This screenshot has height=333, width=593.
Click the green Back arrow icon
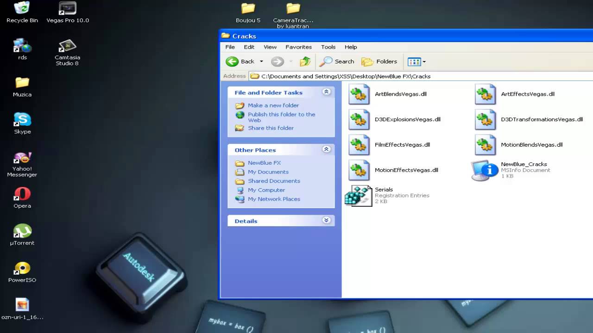232,62
